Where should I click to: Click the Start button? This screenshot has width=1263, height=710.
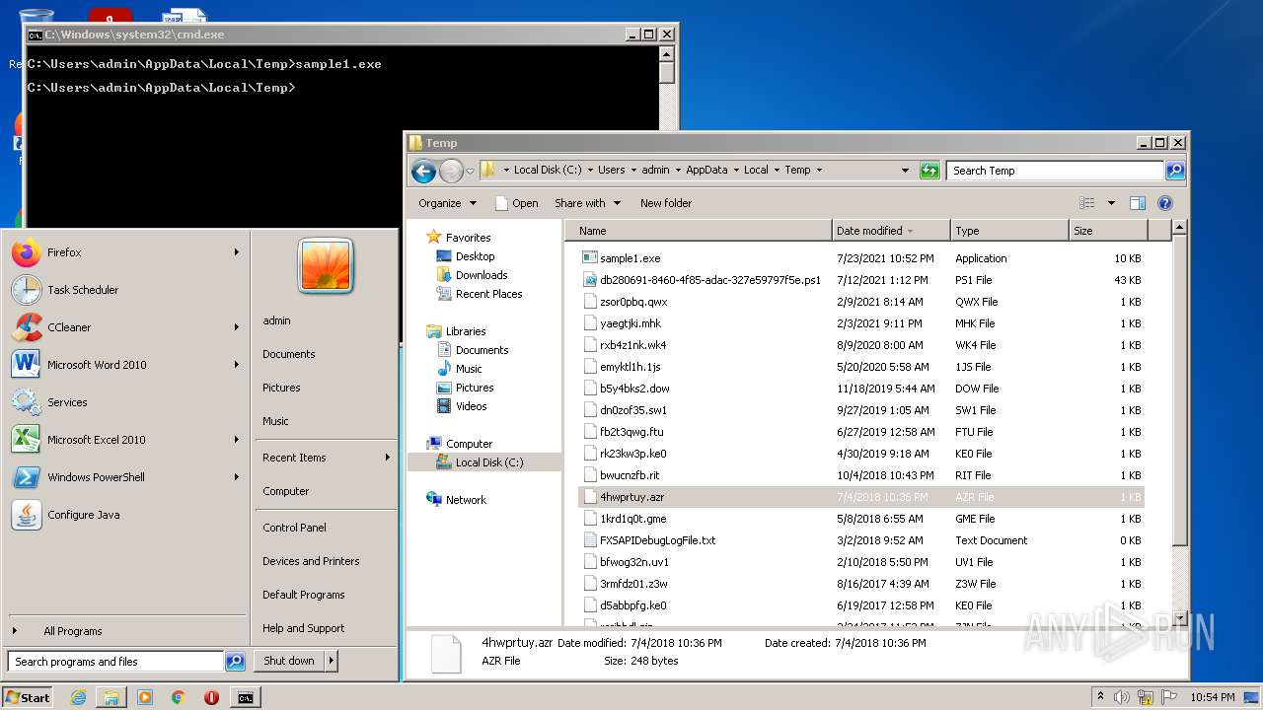[28, 697]
